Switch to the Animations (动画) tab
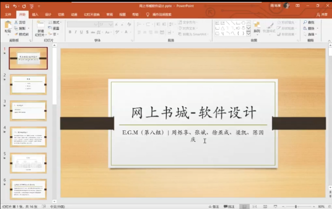Image resolution: width=332 pixels, height=209 pixels. click(x=74, y=15)
